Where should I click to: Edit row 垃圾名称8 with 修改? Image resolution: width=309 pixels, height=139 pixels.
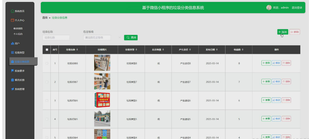pos(276,63)
